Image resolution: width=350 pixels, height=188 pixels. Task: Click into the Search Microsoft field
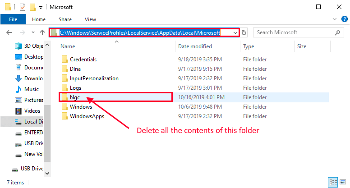[293, 32]
